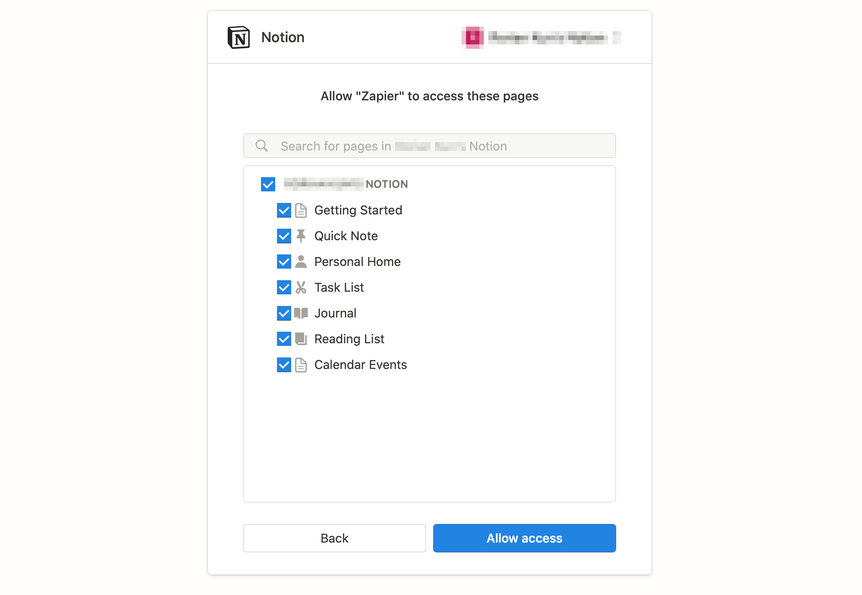The height and width of the screenshot is (595, 862).
Task: Click the Getting Started page document icon
Action: [301, 210]
